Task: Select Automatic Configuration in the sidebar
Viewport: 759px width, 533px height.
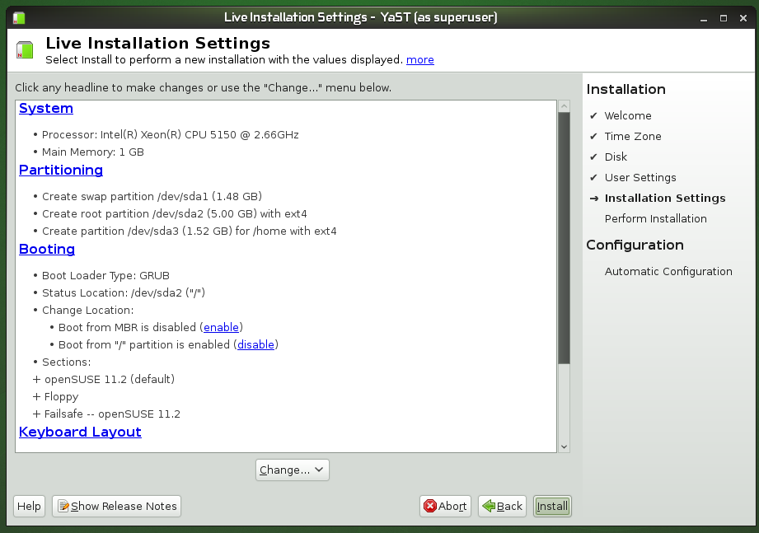Action: (x=668, y=272)
